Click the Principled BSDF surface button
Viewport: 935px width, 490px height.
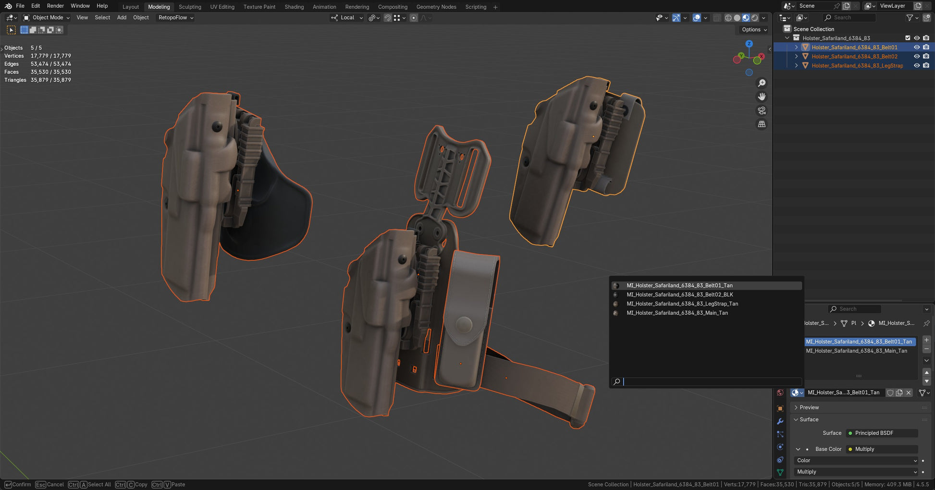[x=882, y=433]
